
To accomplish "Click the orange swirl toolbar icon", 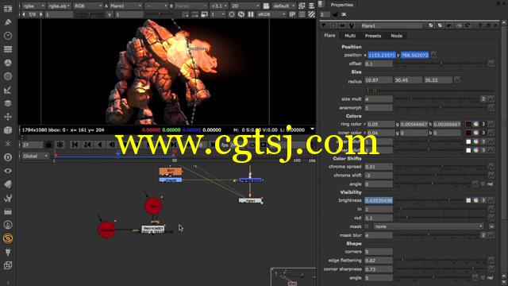I will (x=8, y=238).
